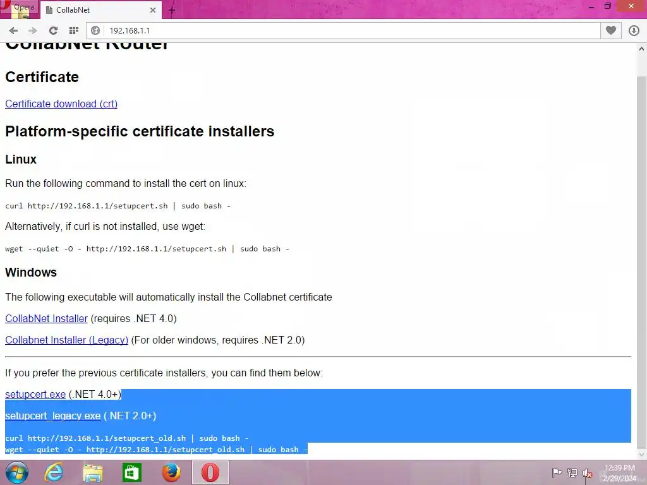647x485 pixels.
Task: Click the Opera taskbar button
Action: pyautogui.click(x=210, y=472)
